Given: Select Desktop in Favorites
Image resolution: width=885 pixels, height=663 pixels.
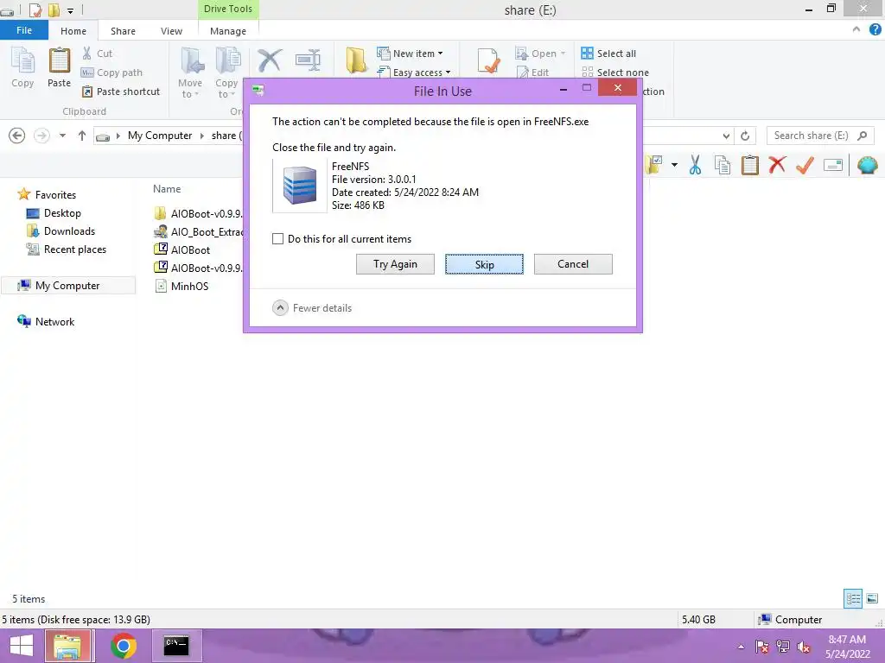Looking at the screenshot, I should [x=62, y=213].
